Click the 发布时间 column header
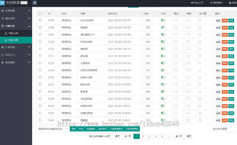237x145 pixels. point(113,14)
